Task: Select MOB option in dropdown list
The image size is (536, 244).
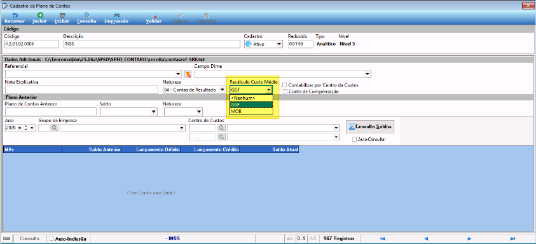Action: [251, 111]
